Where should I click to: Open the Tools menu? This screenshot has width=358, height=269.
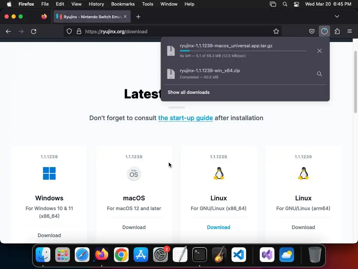148,4
